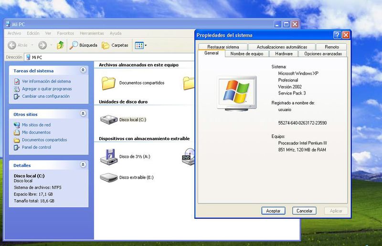
Task: Click the Aceptar button
Action: point(273,211)
